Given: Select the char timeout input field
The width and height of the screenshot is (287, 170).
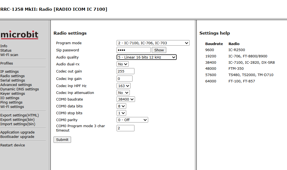Looking at the screenshot, I should click(125, 128).
